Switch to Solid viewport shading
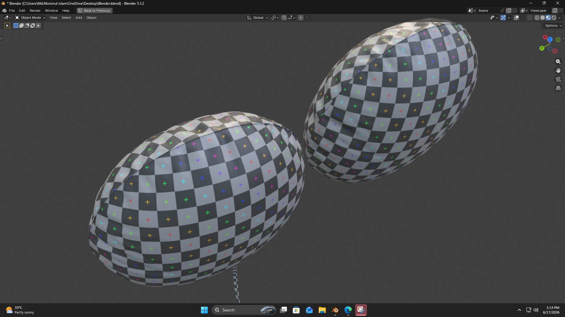This screenshot has width=565, height=317. pyautogui.click(x=542, y=18)
